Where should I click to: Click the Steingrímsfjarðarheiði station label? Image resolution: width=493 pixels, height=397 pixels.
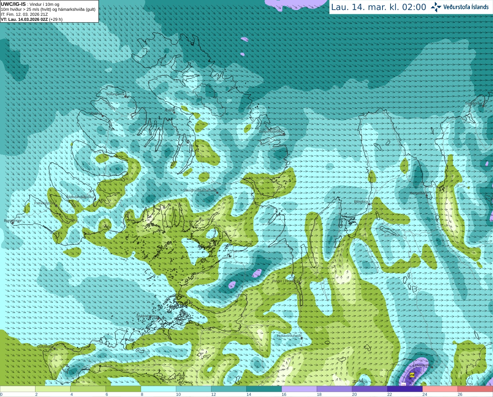(200, 190)
